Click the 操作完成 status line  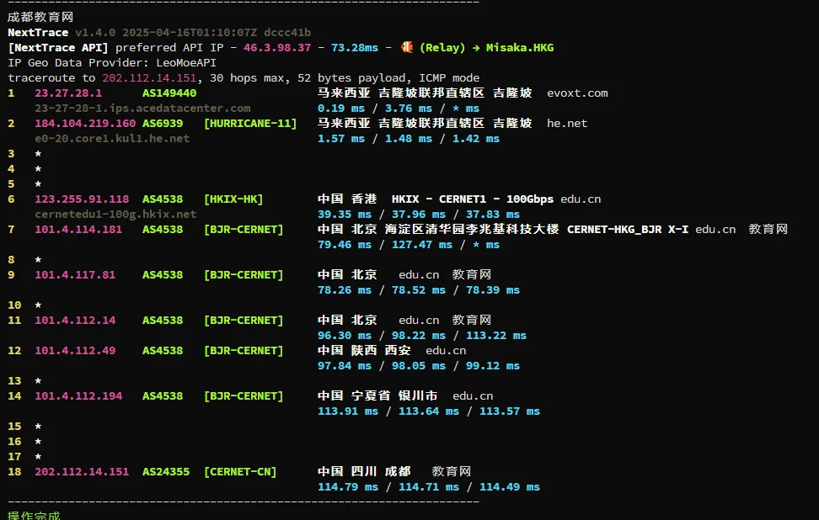click(34, 515)
